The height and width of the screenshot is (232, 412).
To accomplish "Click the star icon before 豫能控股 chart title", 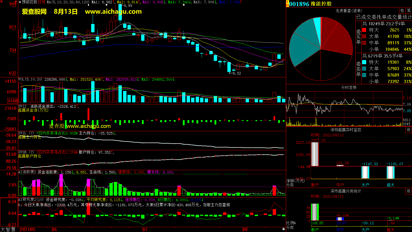I will pos(20,2).
